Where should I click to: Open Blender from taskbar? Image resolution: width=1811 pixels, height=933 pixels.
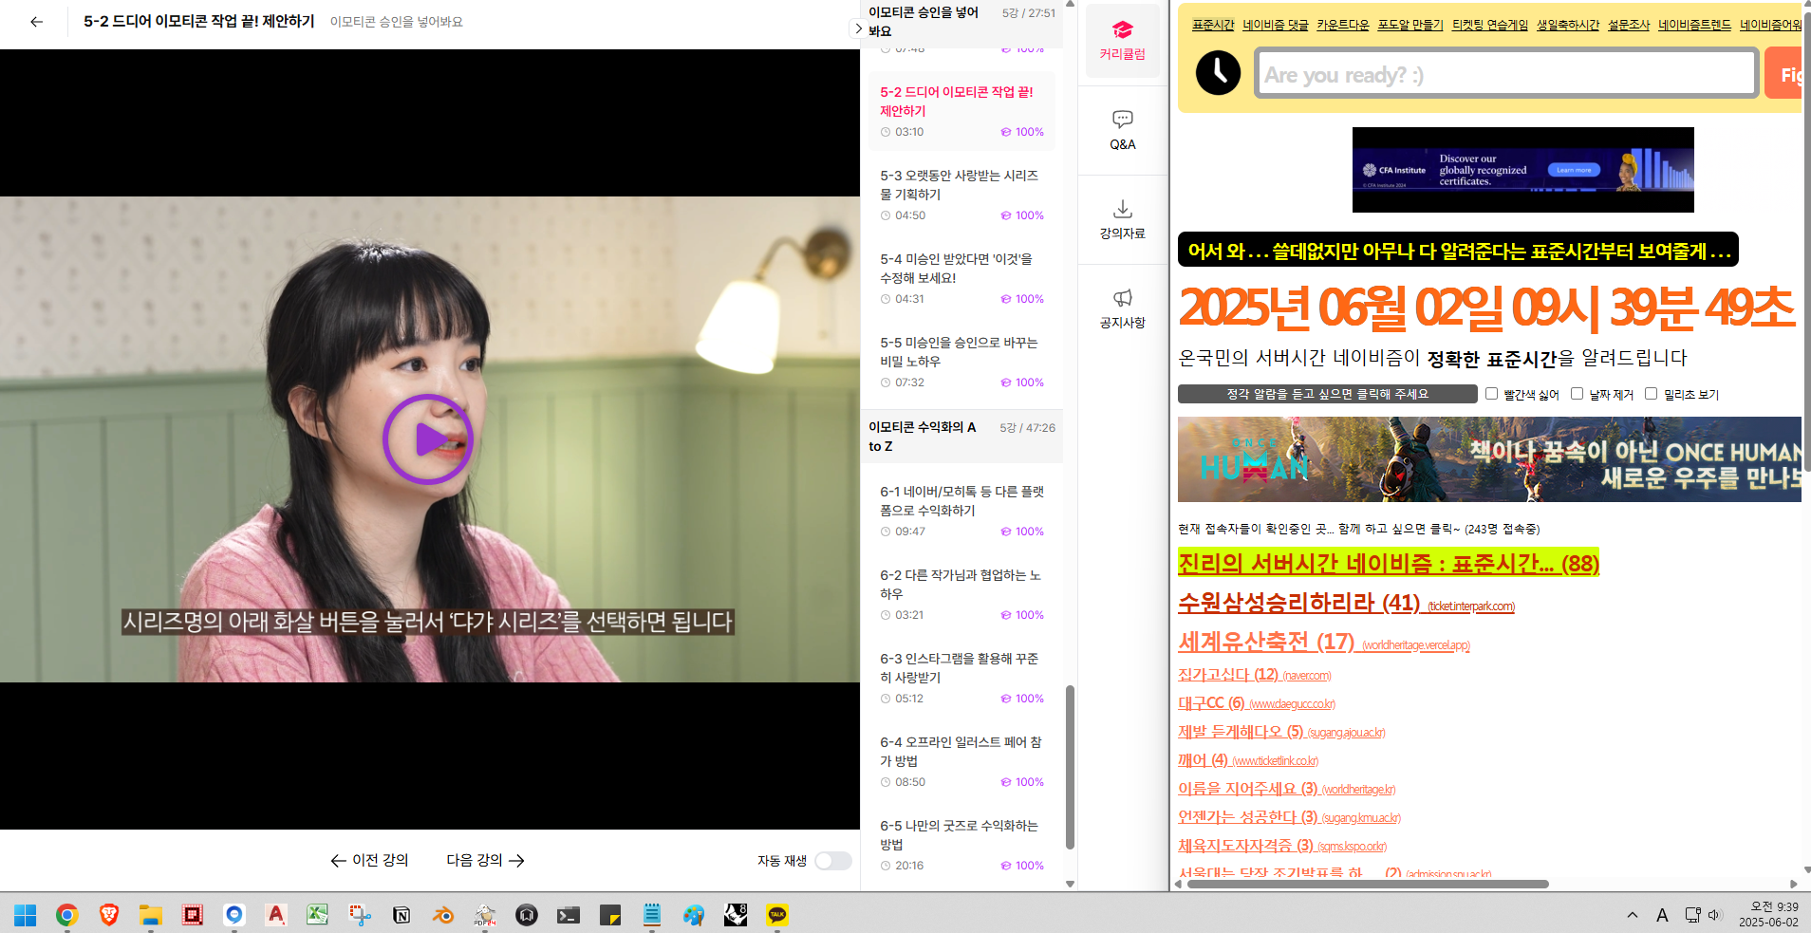[443, 915]
